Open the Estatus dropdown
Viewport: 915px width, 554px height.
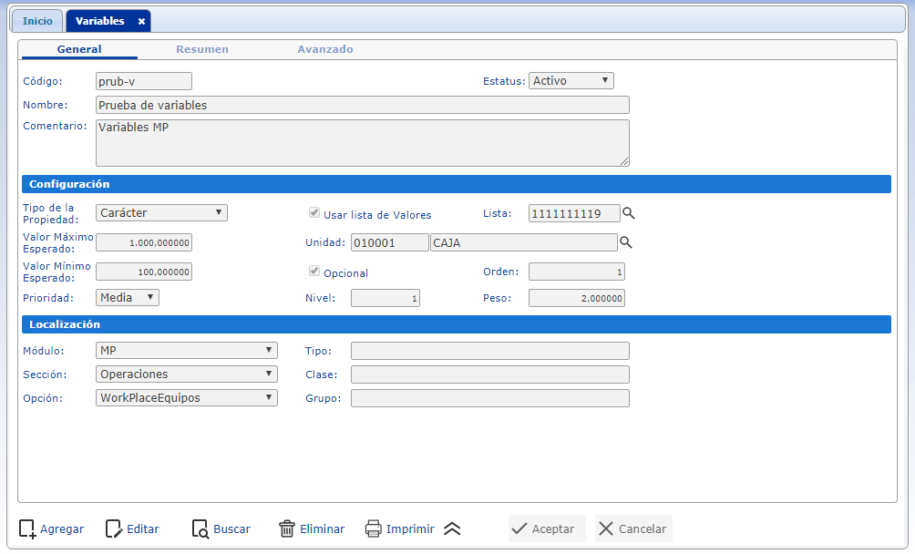pos(571,81)
